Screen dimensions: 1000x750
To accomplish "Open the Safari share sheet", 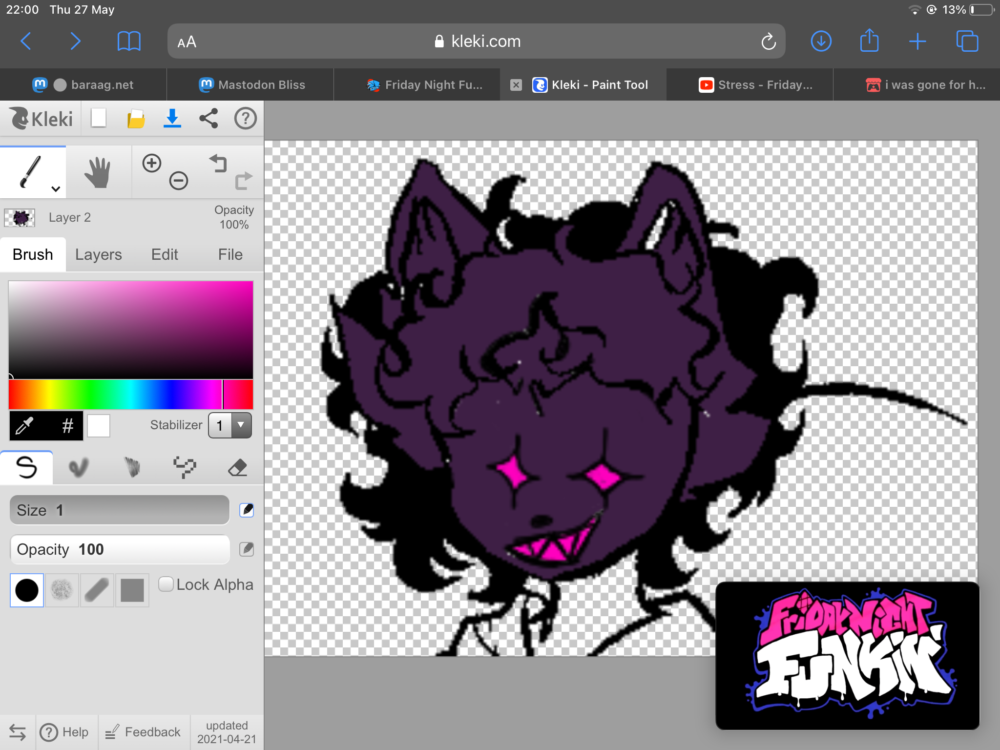I will coord(869,41).
